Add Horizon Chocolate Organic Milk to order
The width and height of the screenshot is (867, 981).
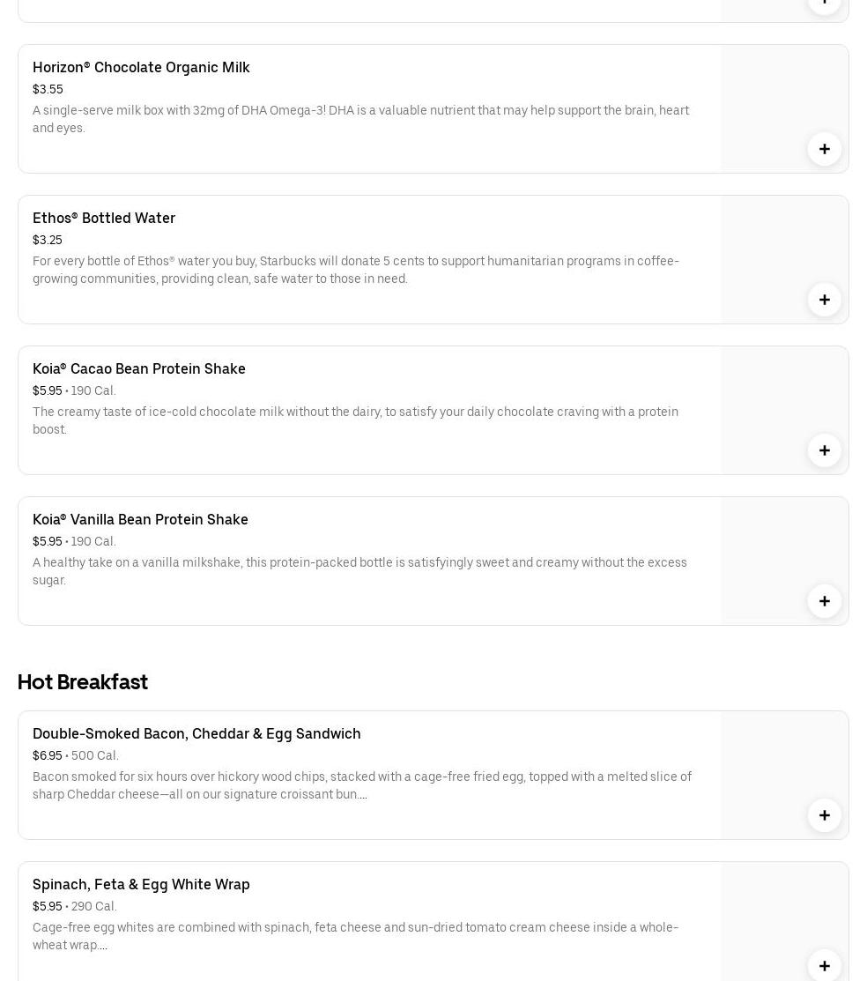coord(824,149)
